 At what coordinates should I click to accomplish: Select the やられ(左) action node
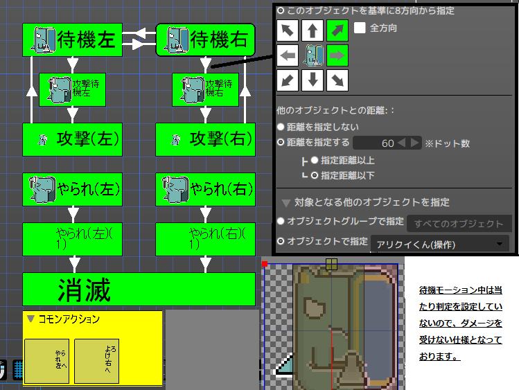pos(73,190)
